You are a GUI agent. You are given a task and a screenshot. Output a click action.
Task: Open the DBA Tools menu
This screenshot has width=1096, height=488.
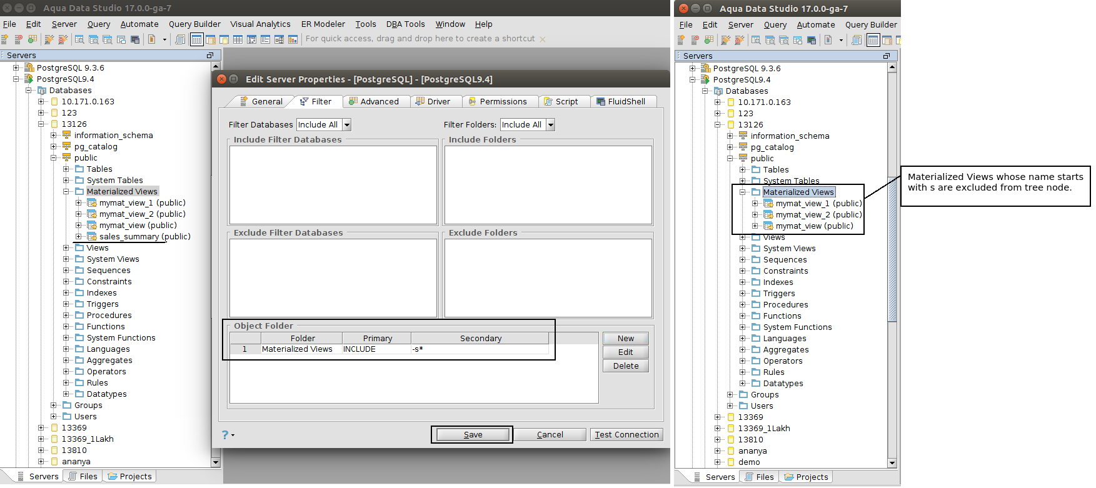tap(405, 24)
